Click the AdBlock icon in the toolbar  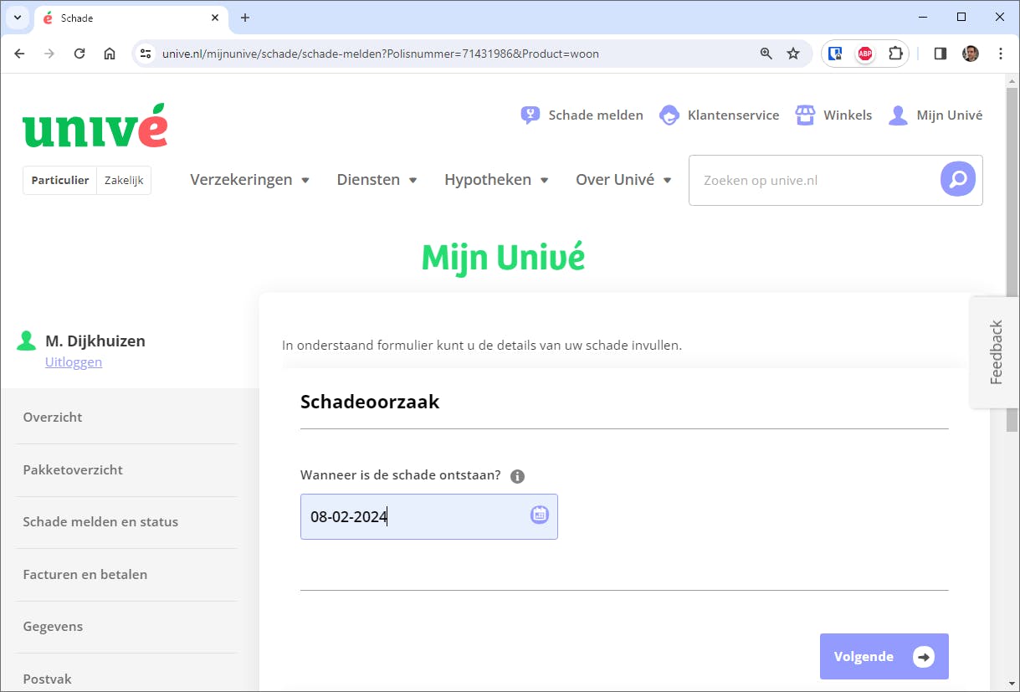click(x=864, y=53)
